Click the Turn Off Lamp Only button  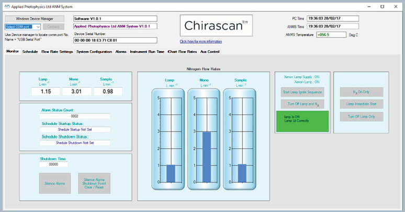point(362,116)
